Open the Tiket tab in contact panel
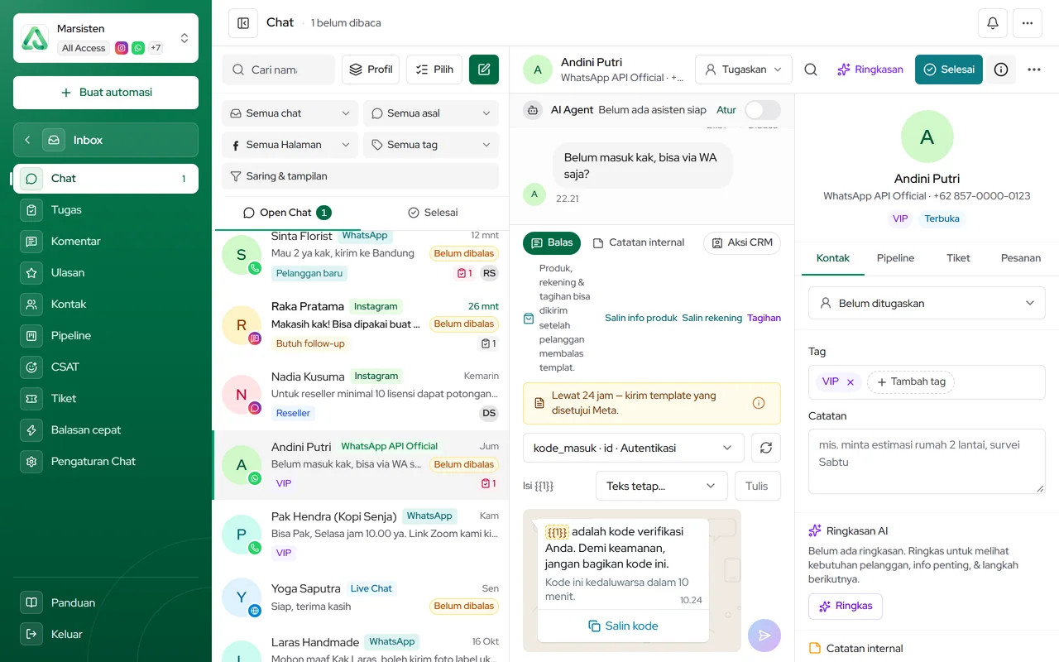The image size is (1059, 662). [x=958, y=258]
